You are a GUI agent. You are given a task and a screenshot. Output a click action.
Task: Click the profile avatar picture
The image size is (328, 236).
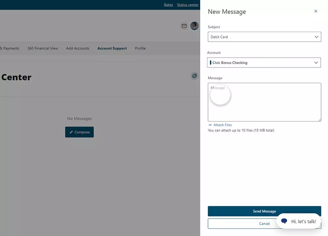(194, 26)
